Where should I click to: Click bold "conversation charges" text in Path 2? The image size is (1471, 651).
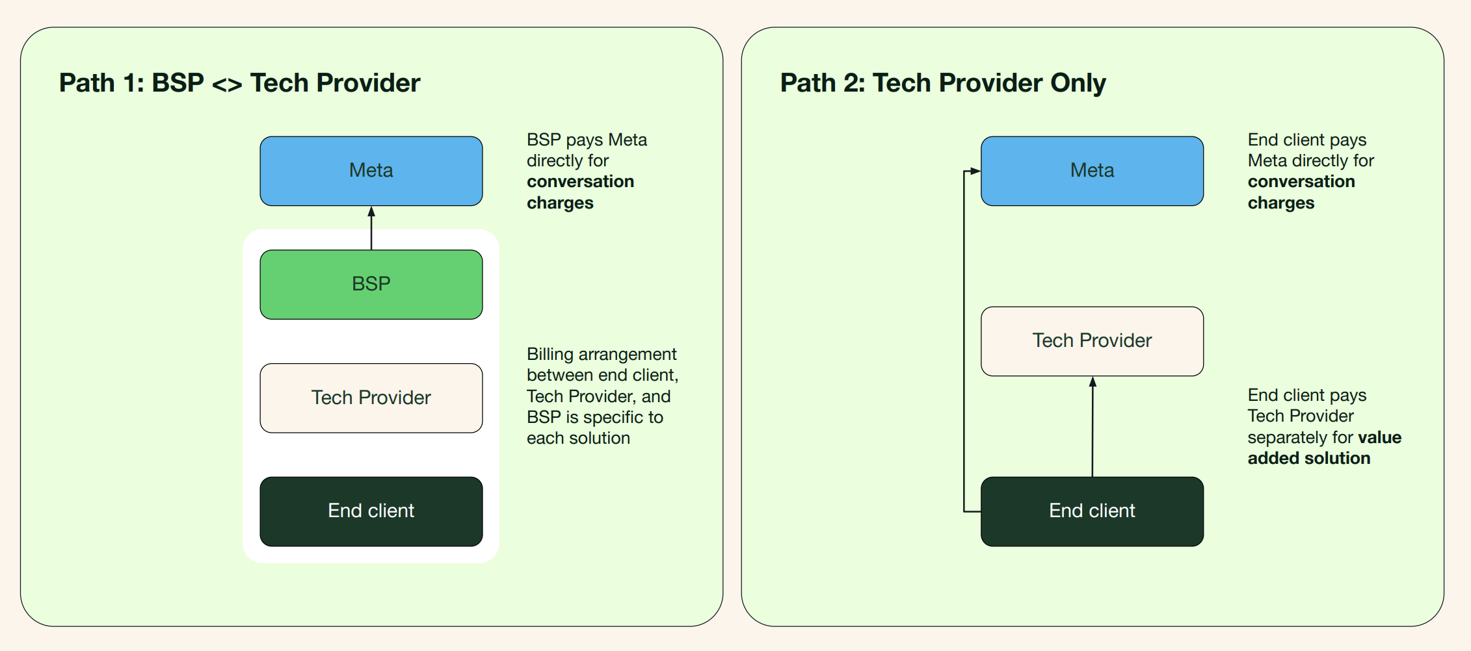(x=1301, y=192)
